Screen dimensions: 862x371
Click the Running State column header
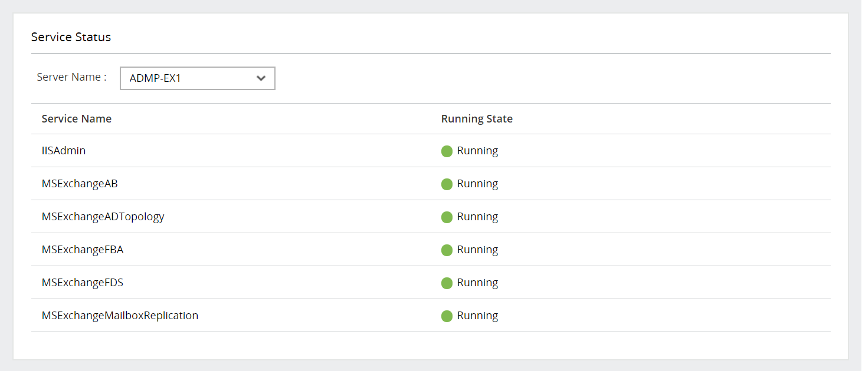[477, 119]
